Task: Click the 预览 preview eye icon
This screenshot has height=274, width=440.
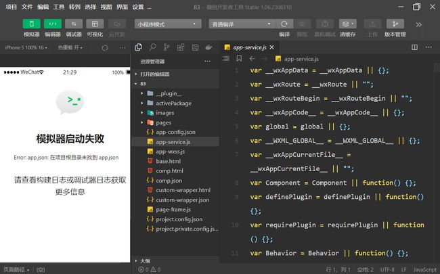Action: pyautogui.click(x=302, y=24)
